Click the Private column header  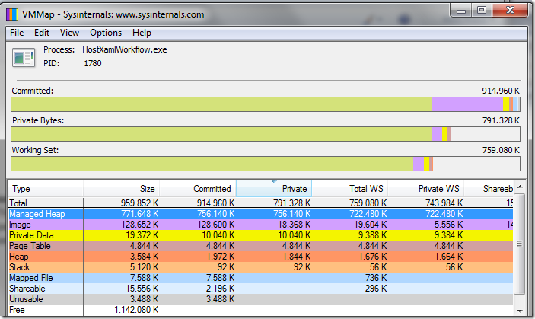(x=274, y=189)
